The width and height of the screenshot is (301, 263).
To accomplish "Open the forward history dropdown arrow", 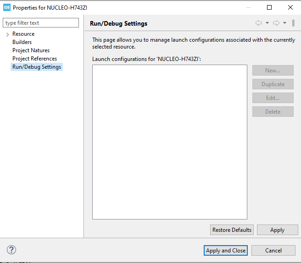I will [x=284, y=23].
